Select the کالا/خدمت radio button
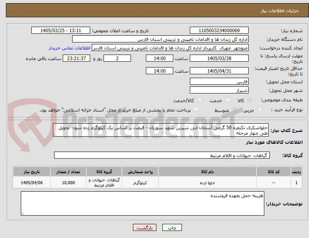 [200, 100]
